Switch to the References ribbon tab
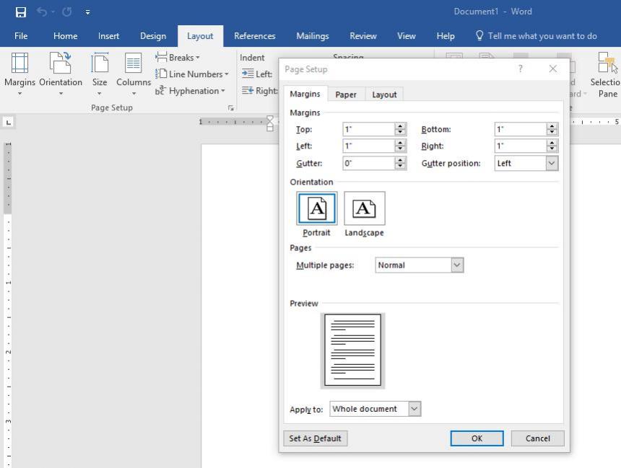The image size is (621, 468). 255,36
